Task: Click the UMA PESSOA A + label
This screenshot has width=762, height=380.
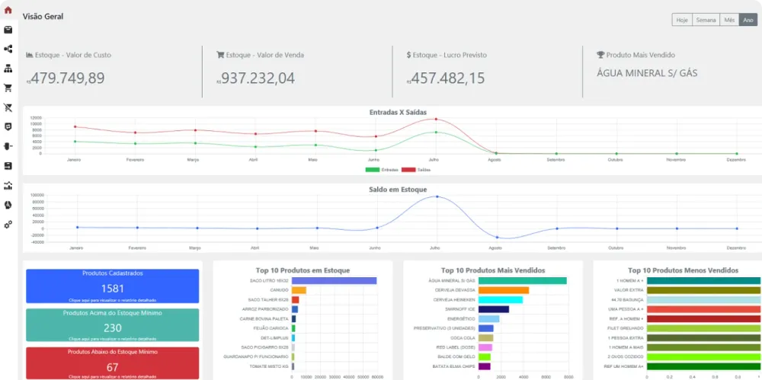Action: point(626,309)
